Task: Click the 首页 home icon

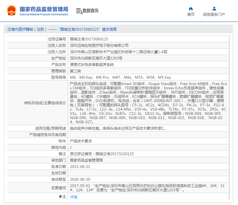Action: (191, 9)
